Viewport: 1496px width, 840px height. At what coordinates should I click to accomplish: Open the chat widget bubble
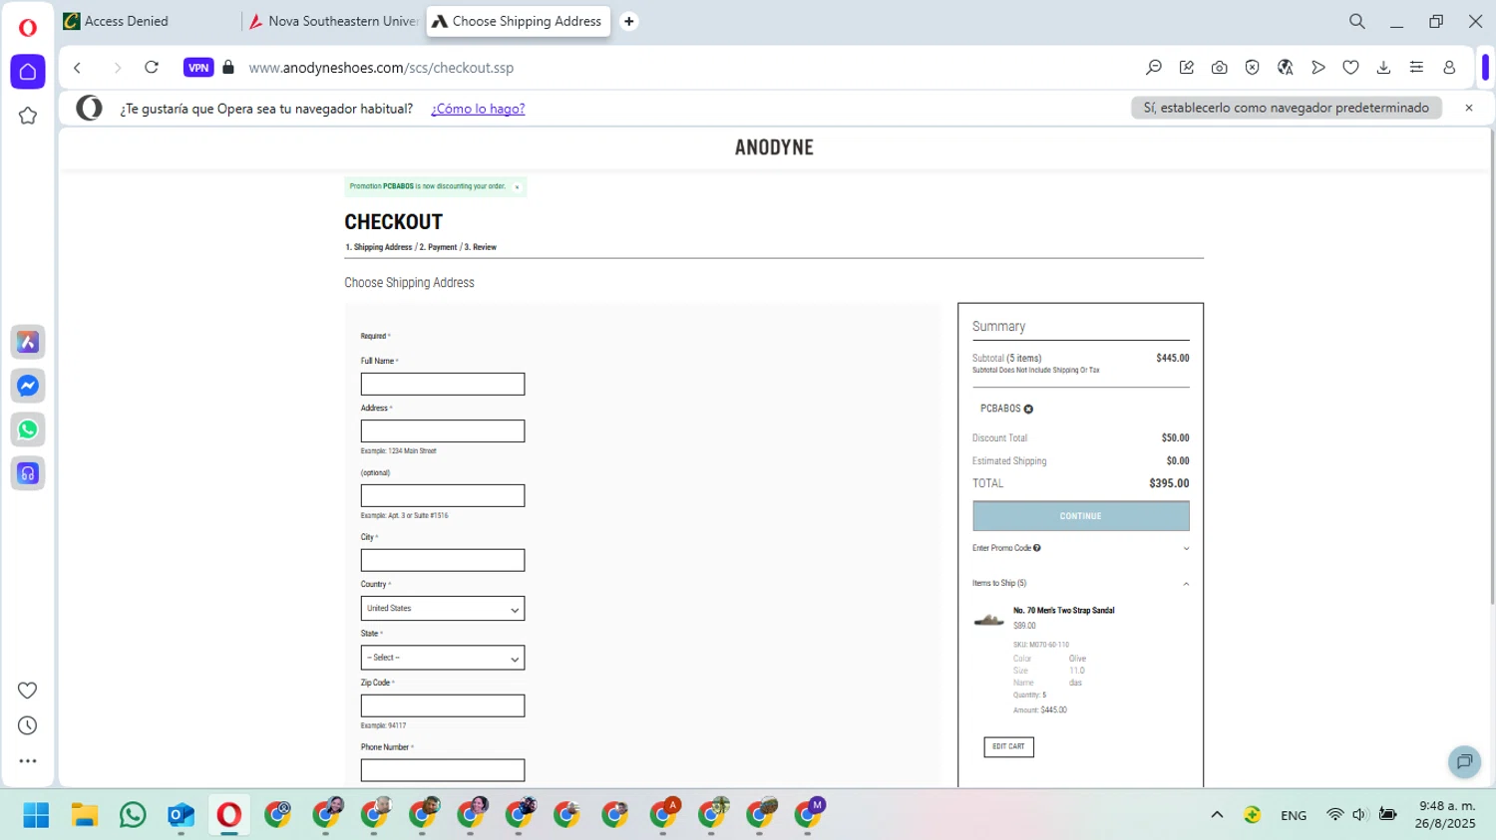1464,762
